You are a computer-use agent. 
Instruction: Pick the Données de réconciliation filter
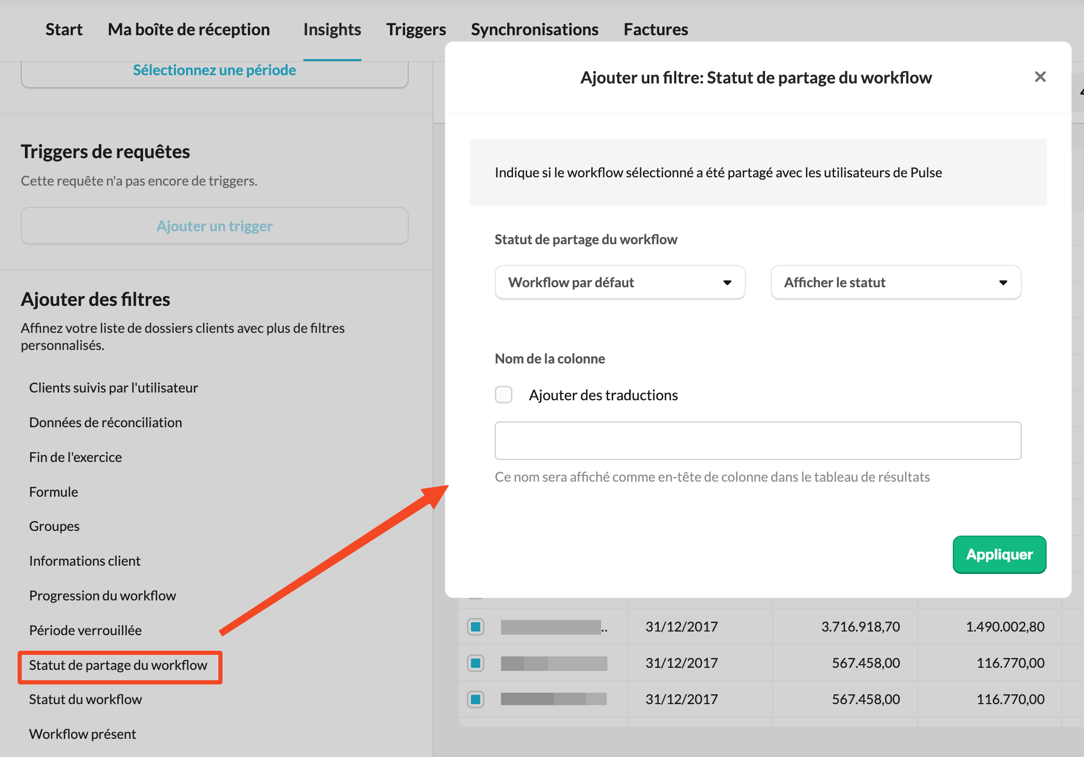coord(106,423)
